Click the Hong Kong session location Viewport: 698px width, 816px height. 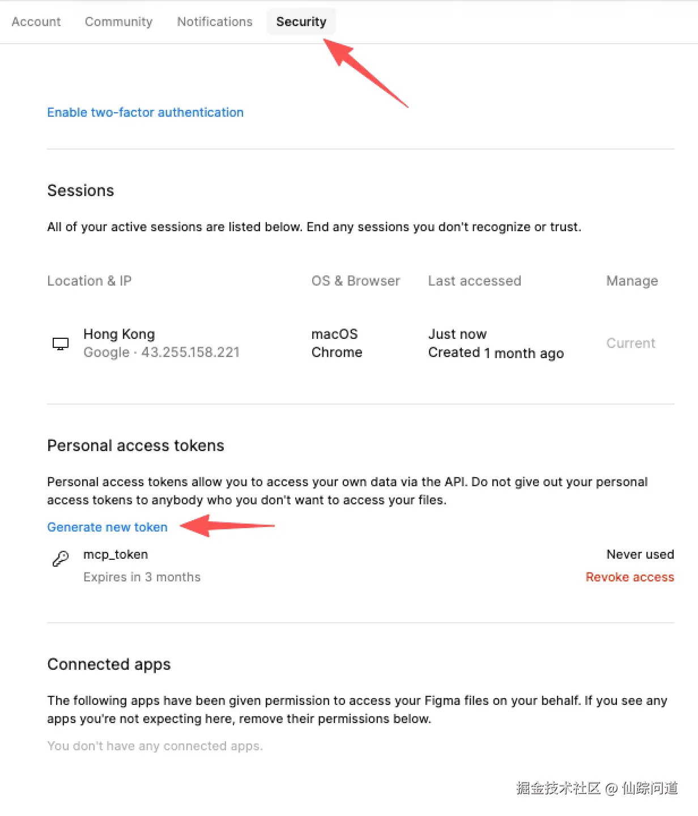coord(119,334)
